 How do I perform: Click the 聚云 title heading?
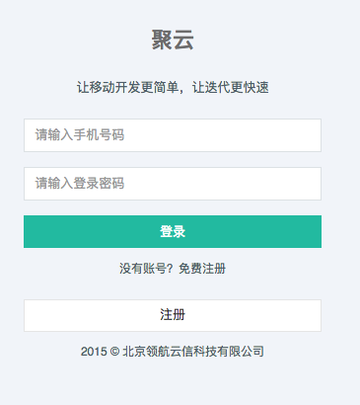point(173,40)
